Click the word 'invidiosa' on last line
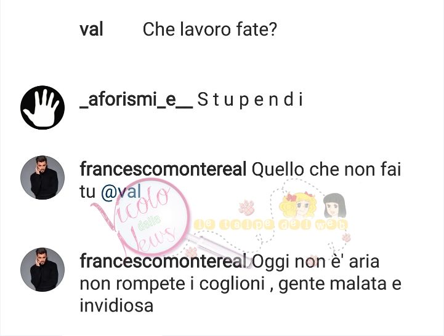The width and height of the screenshot is (444, 336). pyautogui.click(x=116, y=306)
